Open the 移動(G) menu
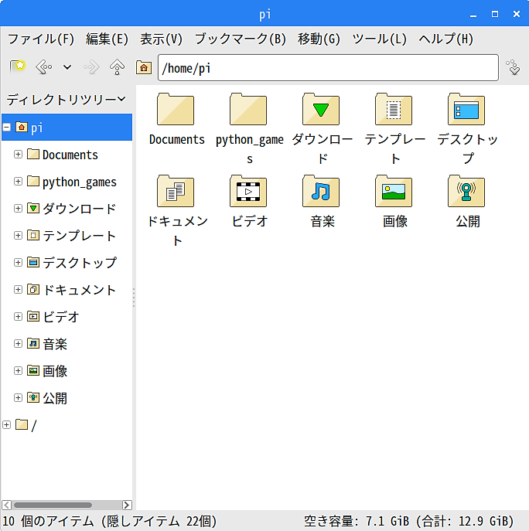 coord(319,39)
